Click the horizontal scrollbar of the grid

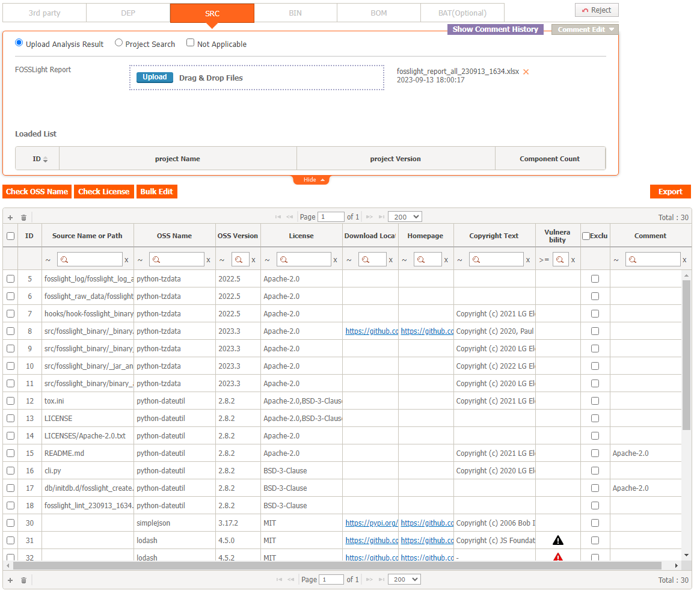337,565
